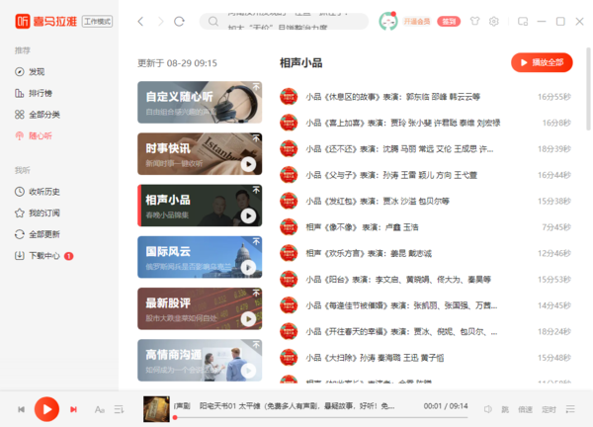Select track 小品《还不还》
The height and width of the screenshot is (427, 593).
(425, 149)
